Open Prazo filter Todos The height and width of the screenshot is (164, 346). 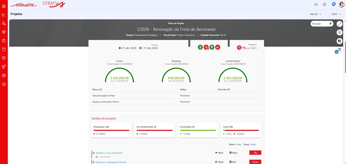click(253, 144)
